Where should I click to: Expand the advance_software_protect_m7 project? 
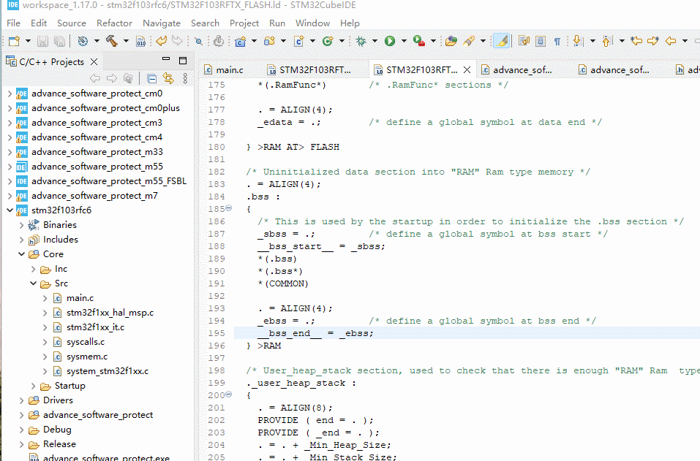tap(10, 196)
